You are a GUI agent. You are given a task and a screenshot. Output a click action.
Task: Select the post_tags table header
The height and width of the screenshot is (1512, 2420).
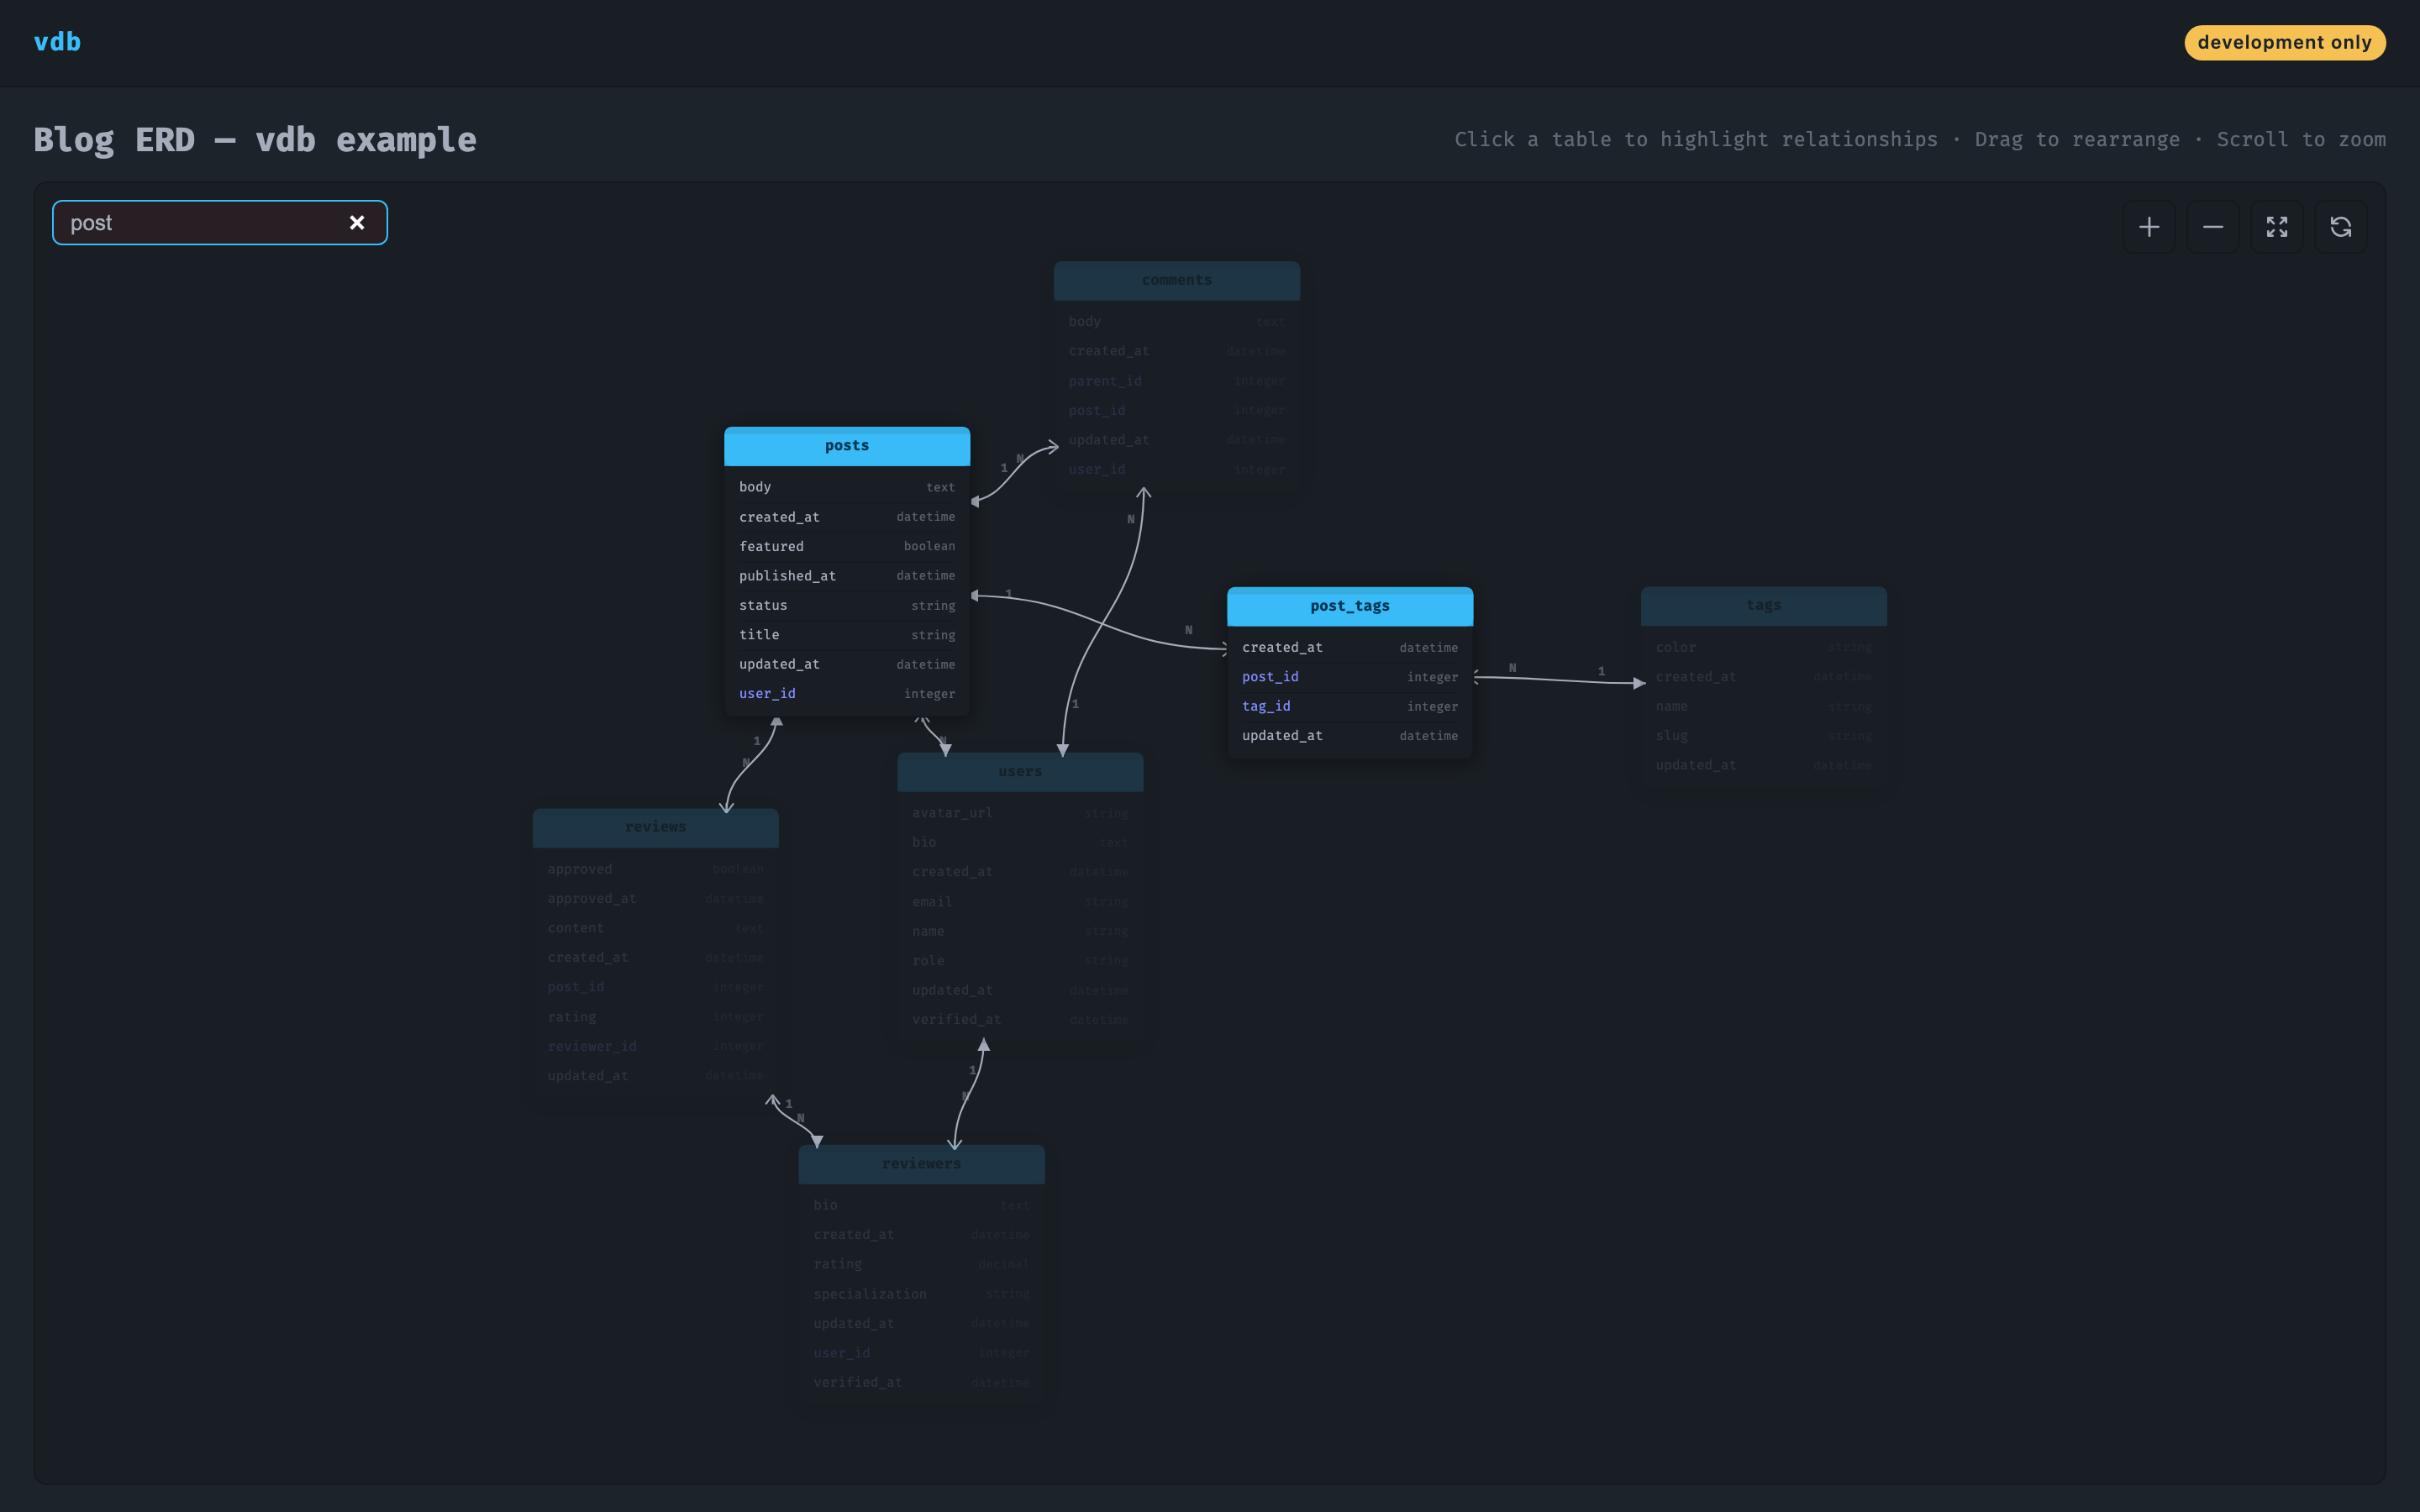coord(1349,606)
